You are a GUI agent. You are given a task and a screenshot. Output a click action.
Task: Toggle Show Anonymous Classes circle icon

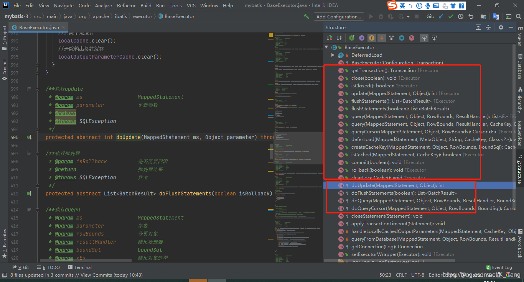[x=401, y=38]
